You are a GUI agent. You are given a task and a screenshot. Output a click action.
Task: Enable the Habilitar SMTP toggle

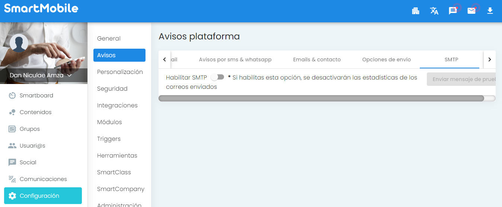coord(217,77)
